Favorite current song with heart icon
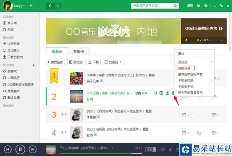The image size is (232, 156). [x=163, y=150]
